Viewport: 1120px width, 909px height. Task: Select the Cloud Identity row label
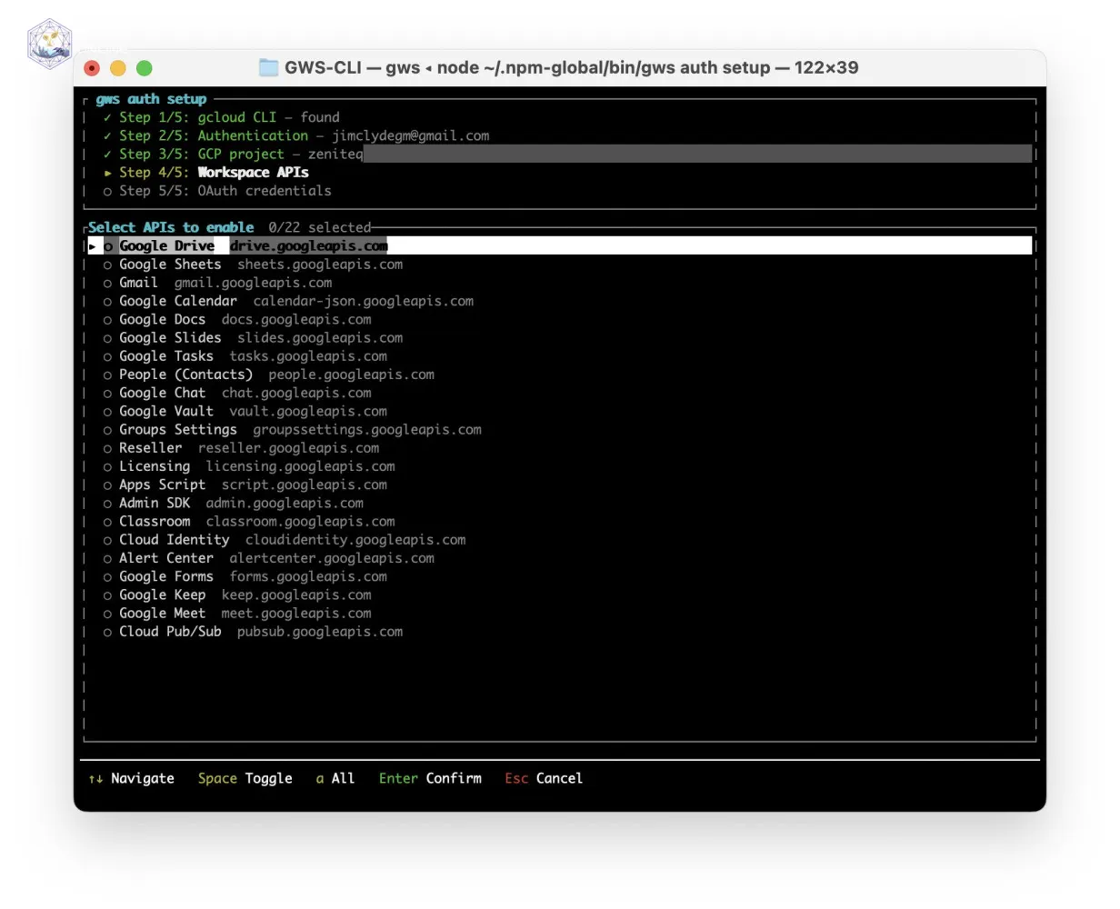[x=175, y=540]
